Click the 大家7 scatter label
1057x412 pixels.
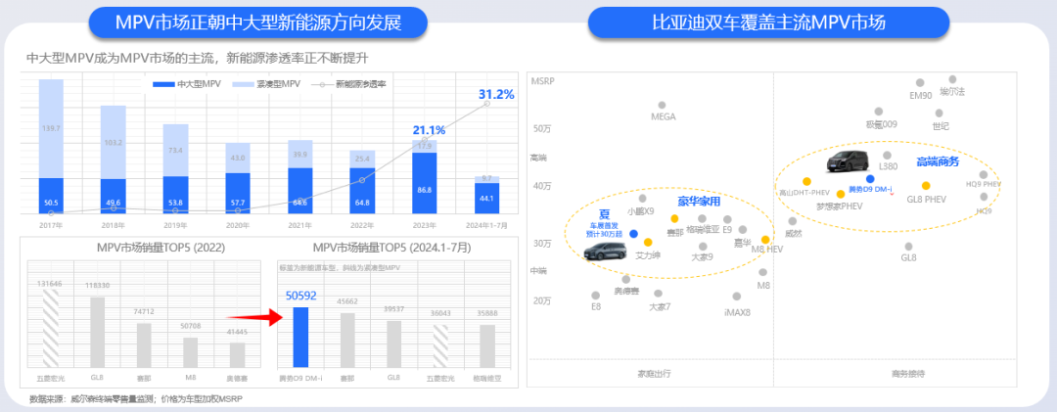click(660, 307)
